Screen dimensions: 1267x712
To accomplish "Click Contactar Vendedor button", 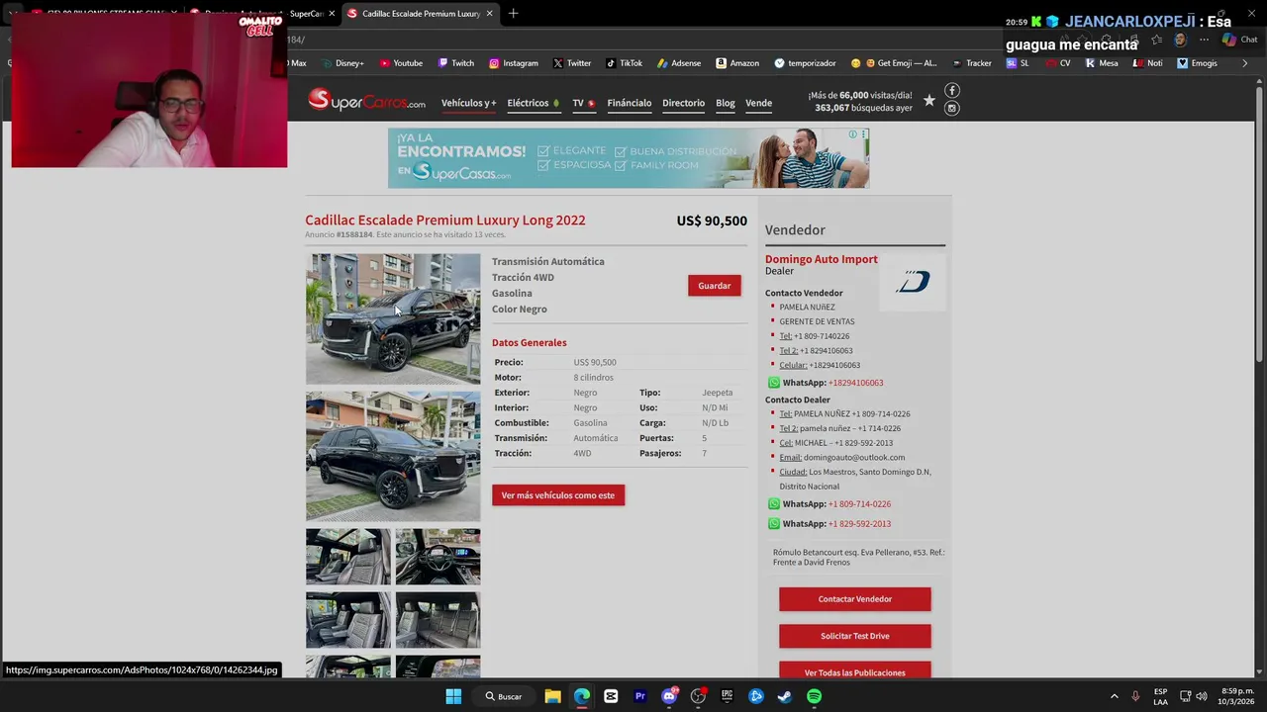I will [x=854, y=599].
